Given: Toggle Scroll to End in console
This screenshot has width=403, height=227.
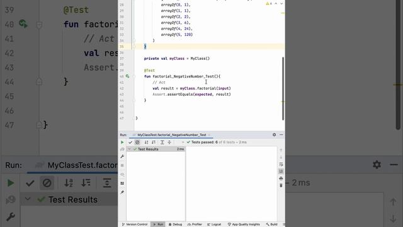Looking at the screenshot, I should point(281,172).
